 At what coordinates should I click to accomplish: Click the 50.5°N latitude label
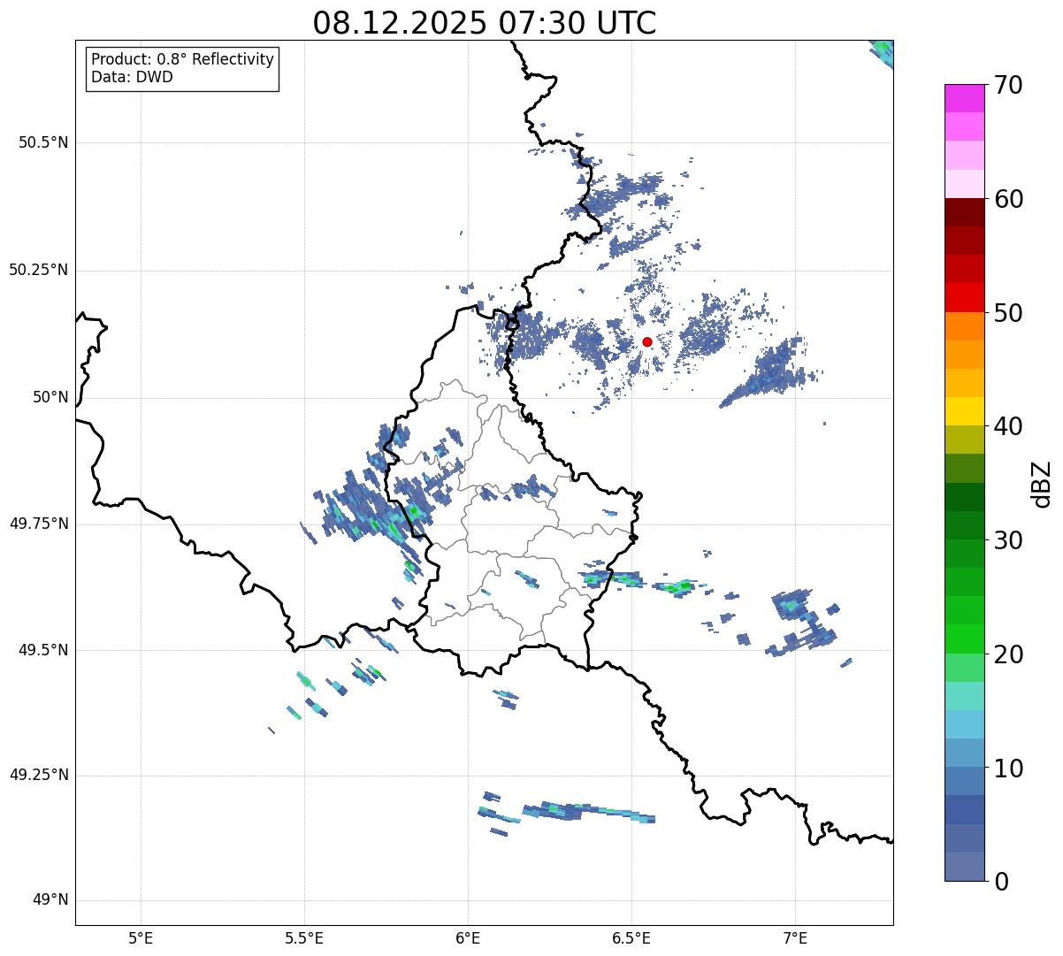point(43,142)
